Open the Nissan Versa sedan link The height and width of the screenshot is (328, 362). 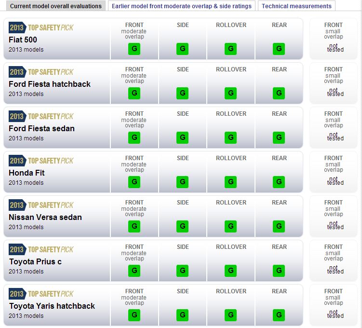click(45, 217)
